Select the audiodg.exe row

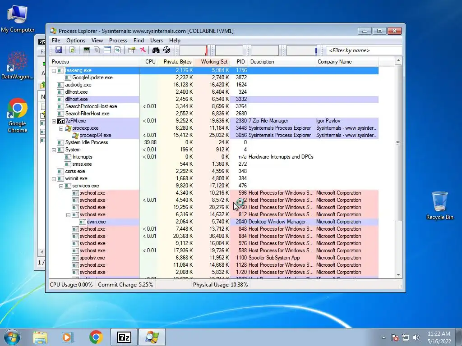[x=214, y=85]
